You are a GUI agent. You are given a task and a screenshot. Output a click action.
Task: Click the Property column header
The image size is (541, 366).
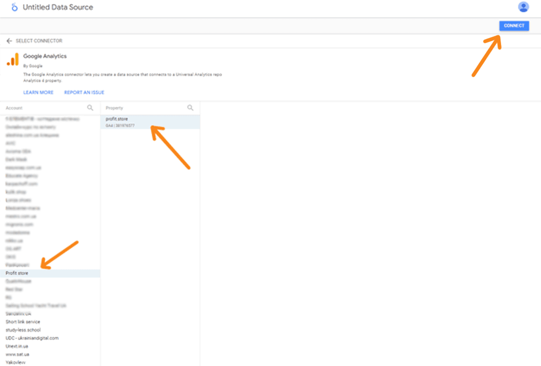pyautogui.click(x=114, y=108)
